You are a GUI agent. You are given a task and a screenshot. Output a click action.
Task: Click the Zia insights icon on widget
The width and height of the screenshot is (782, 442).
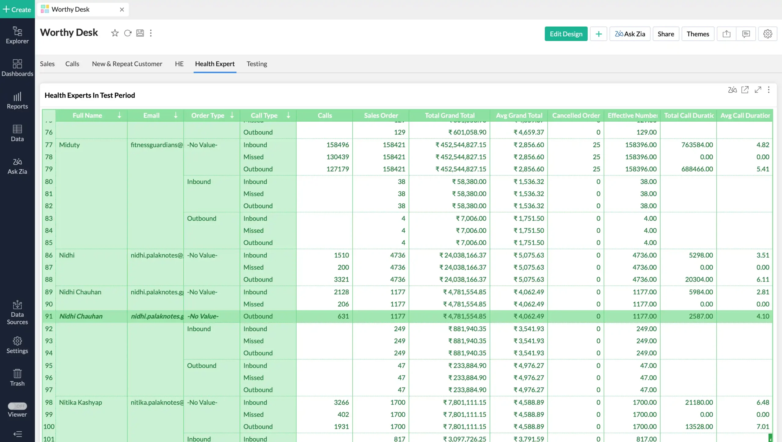pos(732,90)
